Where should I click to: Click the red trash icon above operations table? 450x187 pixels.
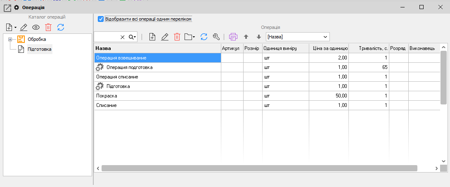coord(177,37)
